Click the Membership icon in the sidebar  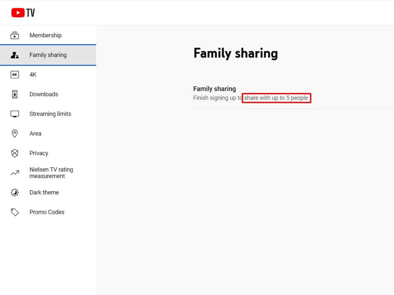point(15,35)
